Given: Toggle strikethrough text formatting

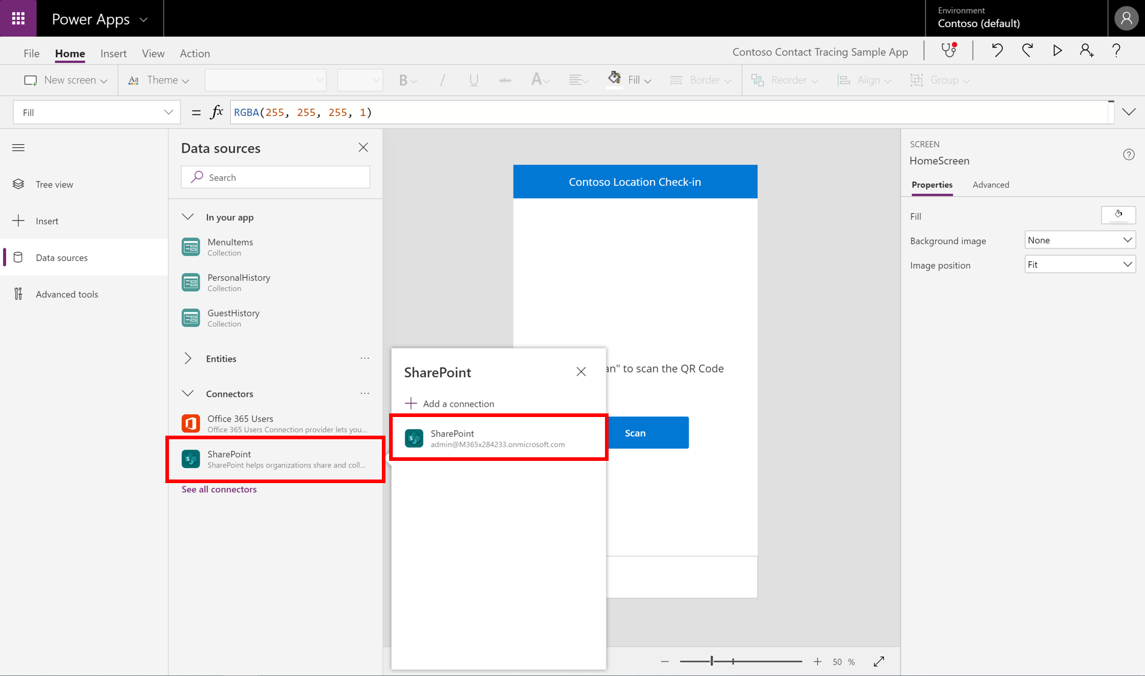Looking at the screenshot, I should pyautogui.click(x=505, y=80).
